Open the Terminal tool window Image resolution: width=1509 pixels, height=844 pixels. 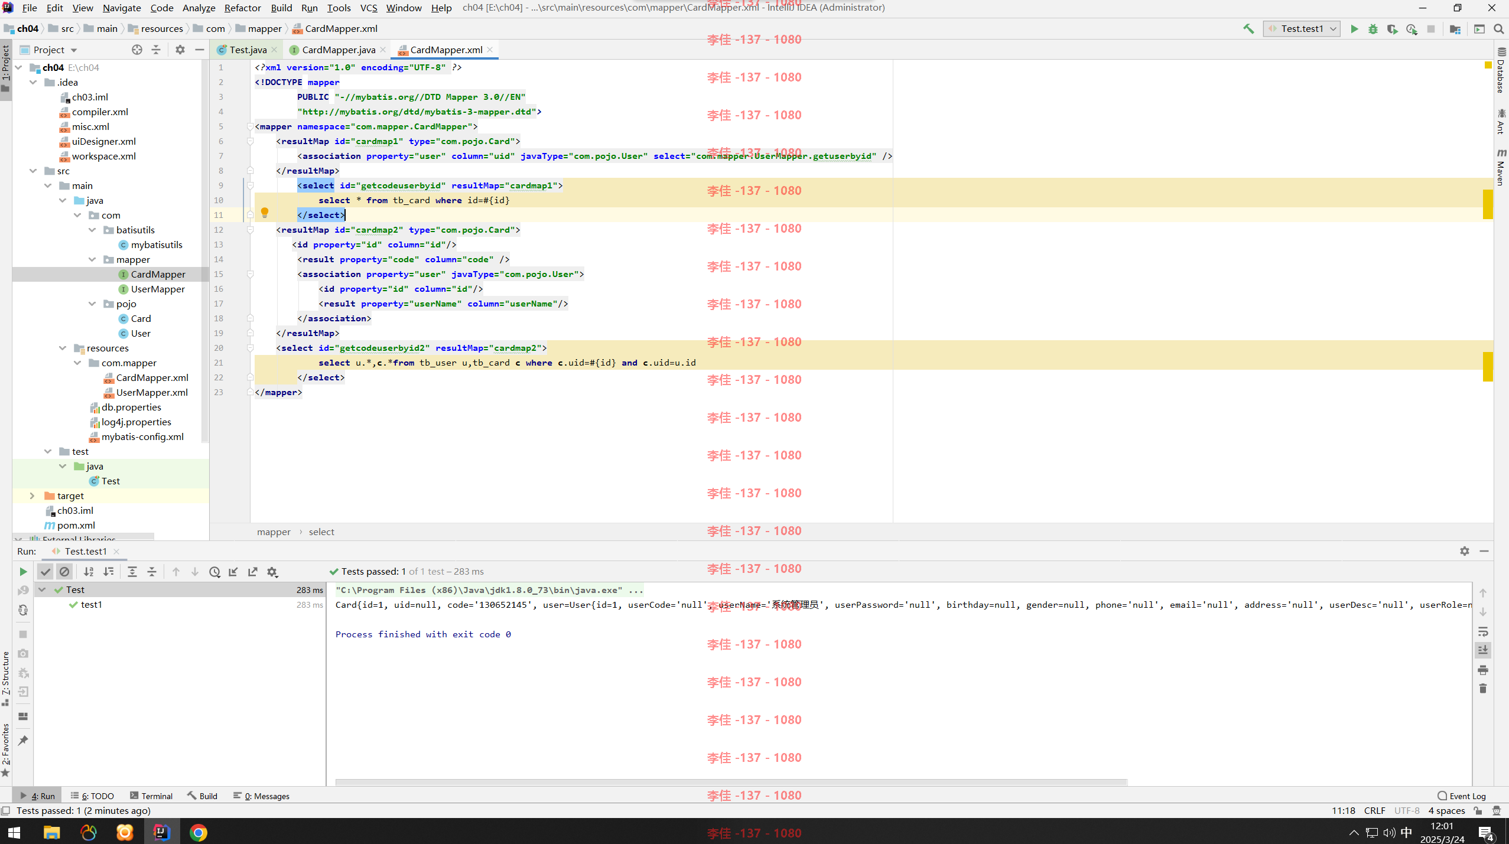[x=151, y=796]
